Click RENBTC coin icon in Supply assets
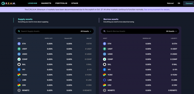This screenshot has width=194, height=94. [19, 90]
